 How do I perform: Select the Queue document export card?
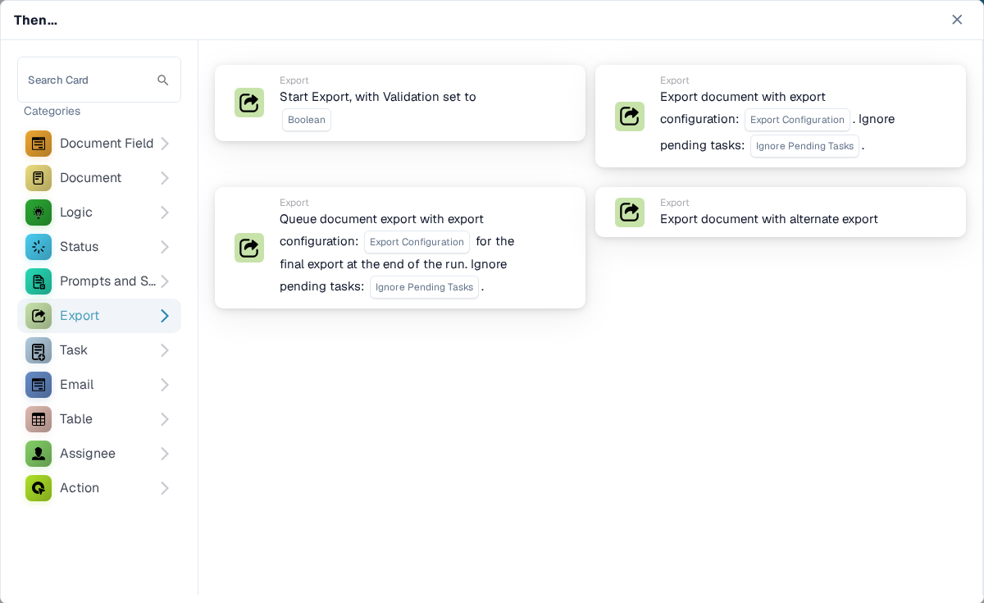400,248
